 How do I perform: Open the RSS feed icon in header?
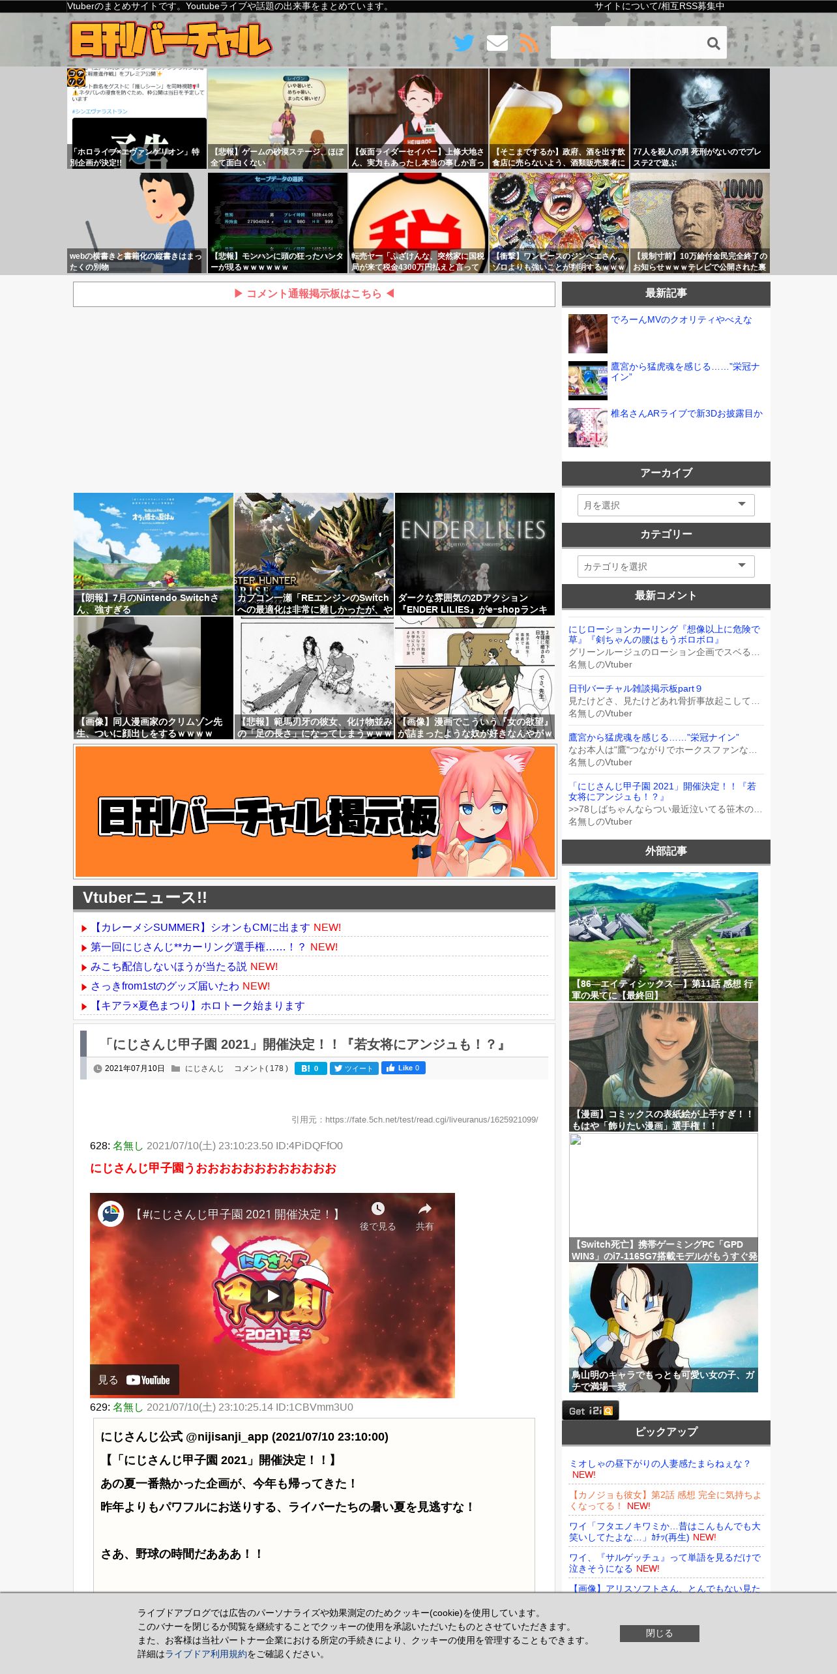(529, 43)
